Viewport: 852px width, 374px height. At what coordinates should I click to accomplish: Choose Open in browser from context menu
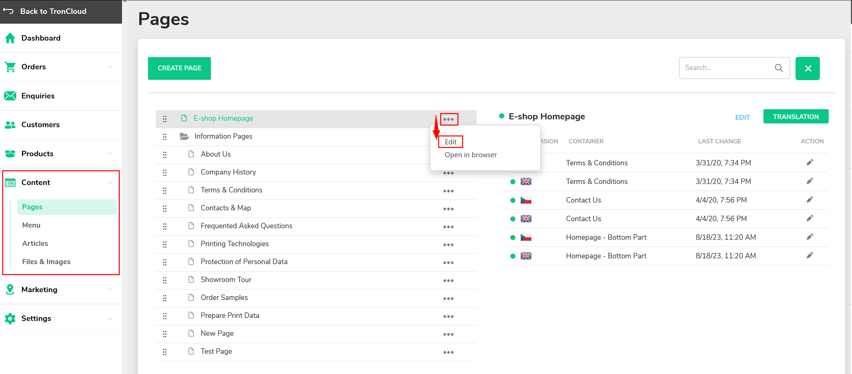pos(470,155)
